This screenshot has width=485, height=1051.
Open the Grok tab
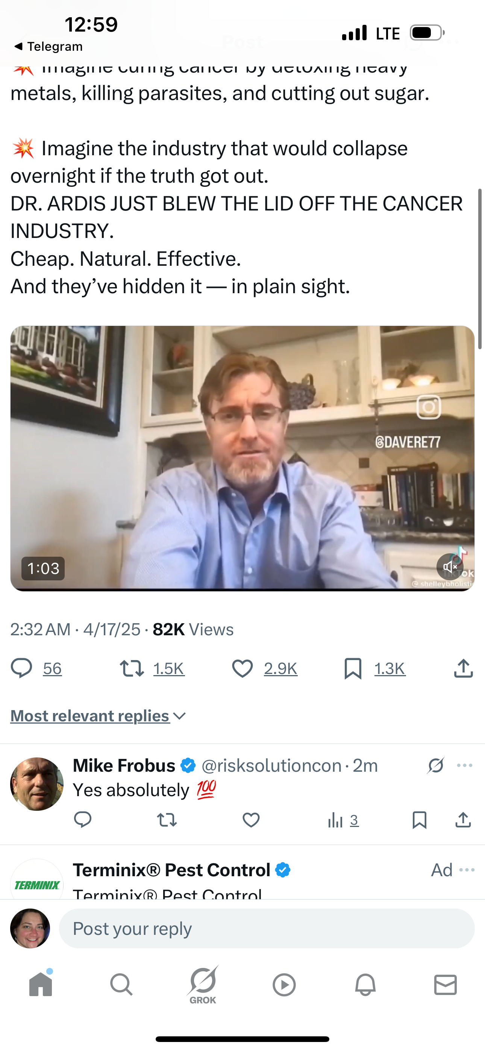pyautogui.click(x=203, y=984)
